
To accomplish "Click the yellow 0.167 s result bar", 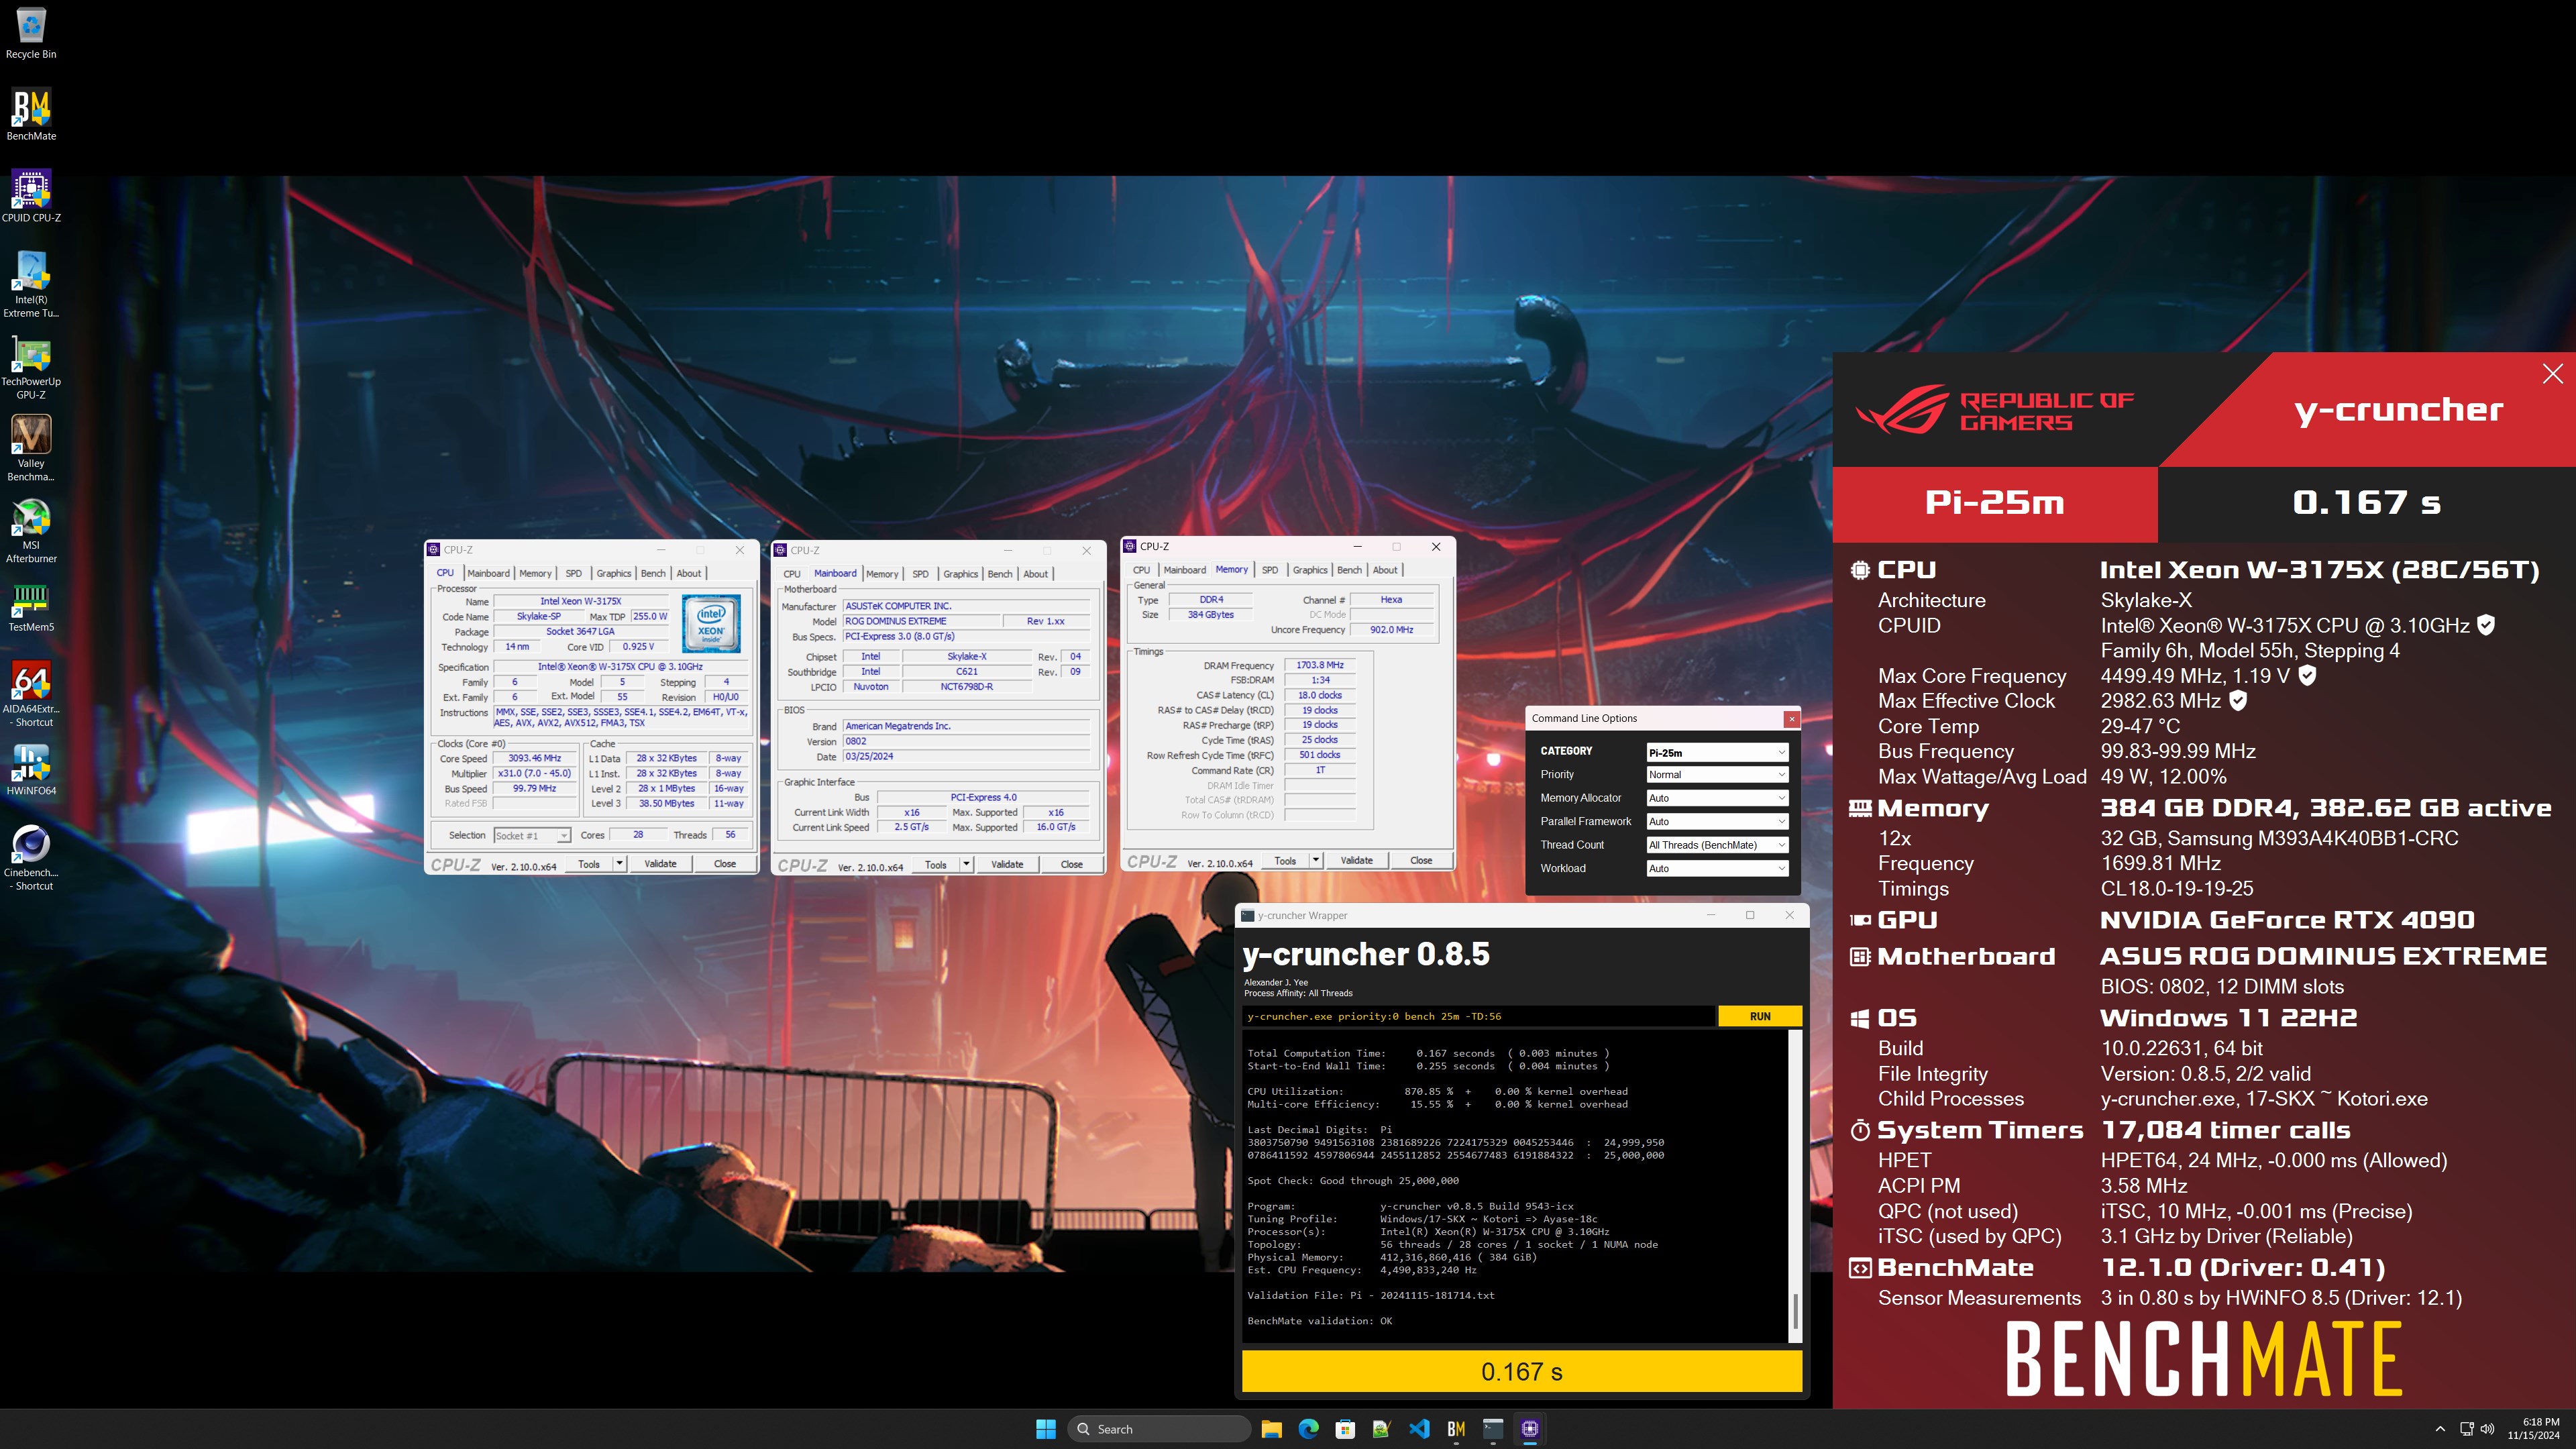I will (1521, 1372).
